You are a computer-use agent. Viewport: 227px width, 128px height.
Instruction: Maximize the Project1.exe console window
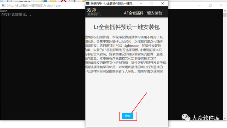(x=210, y=5)
